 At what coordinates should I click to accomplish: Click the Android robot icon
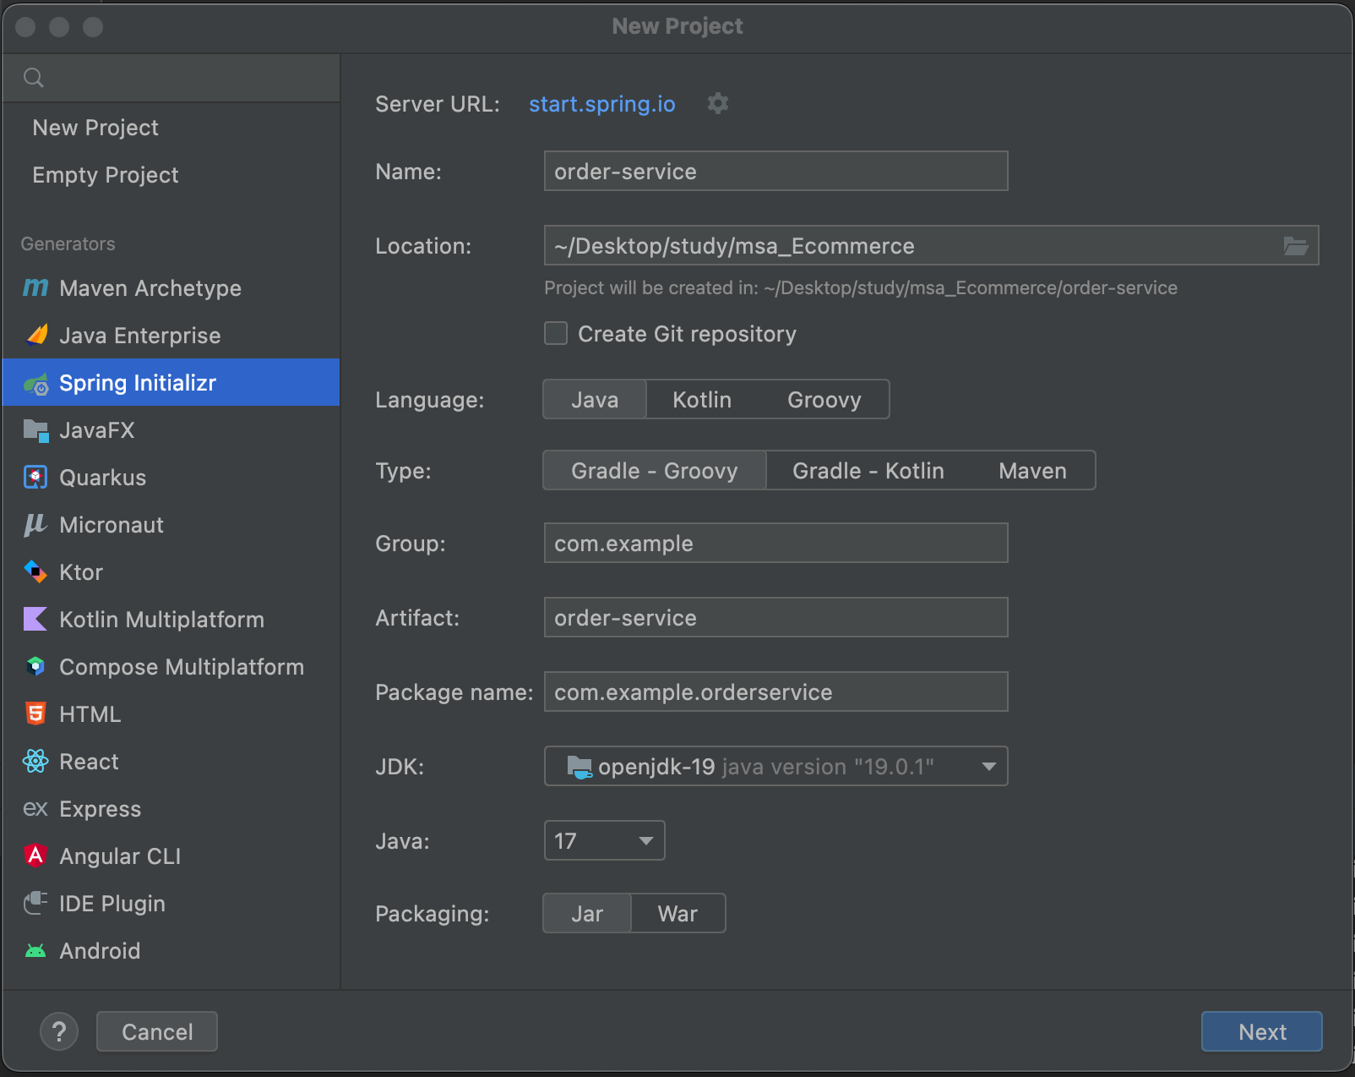pos(35,951)
